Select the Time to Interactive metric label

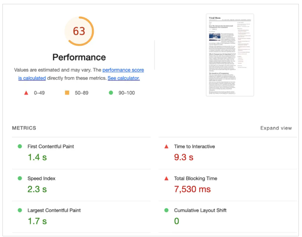(x=194, y=147)
